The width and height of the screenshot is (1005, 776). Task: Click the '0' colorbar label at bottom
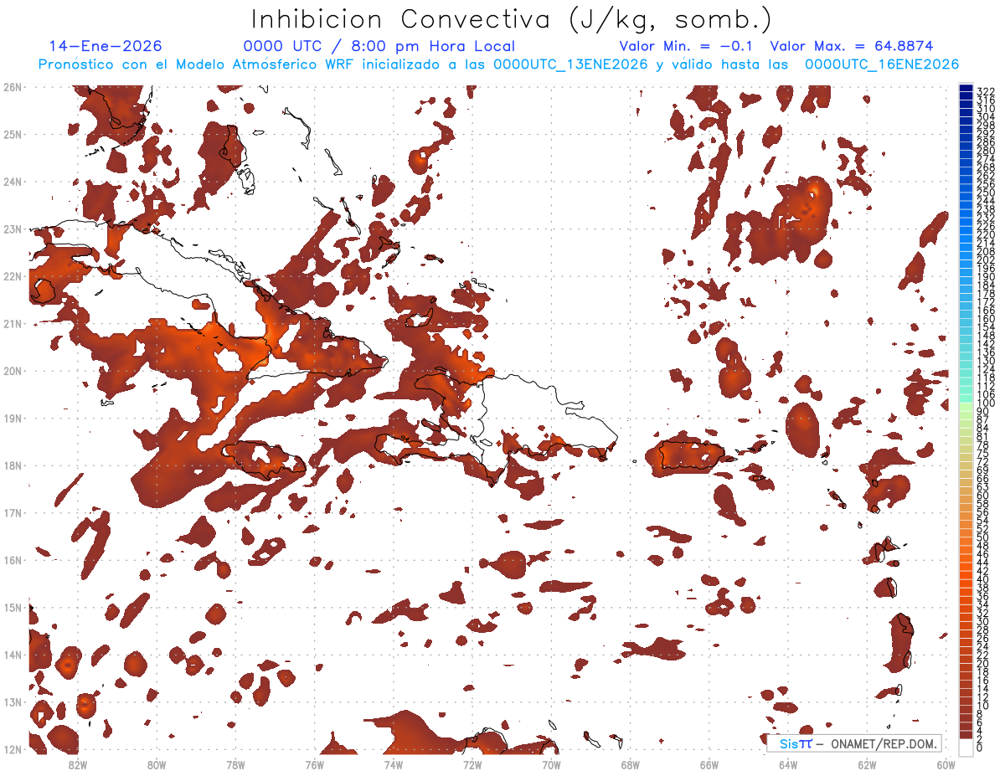(x=980, y=748)
